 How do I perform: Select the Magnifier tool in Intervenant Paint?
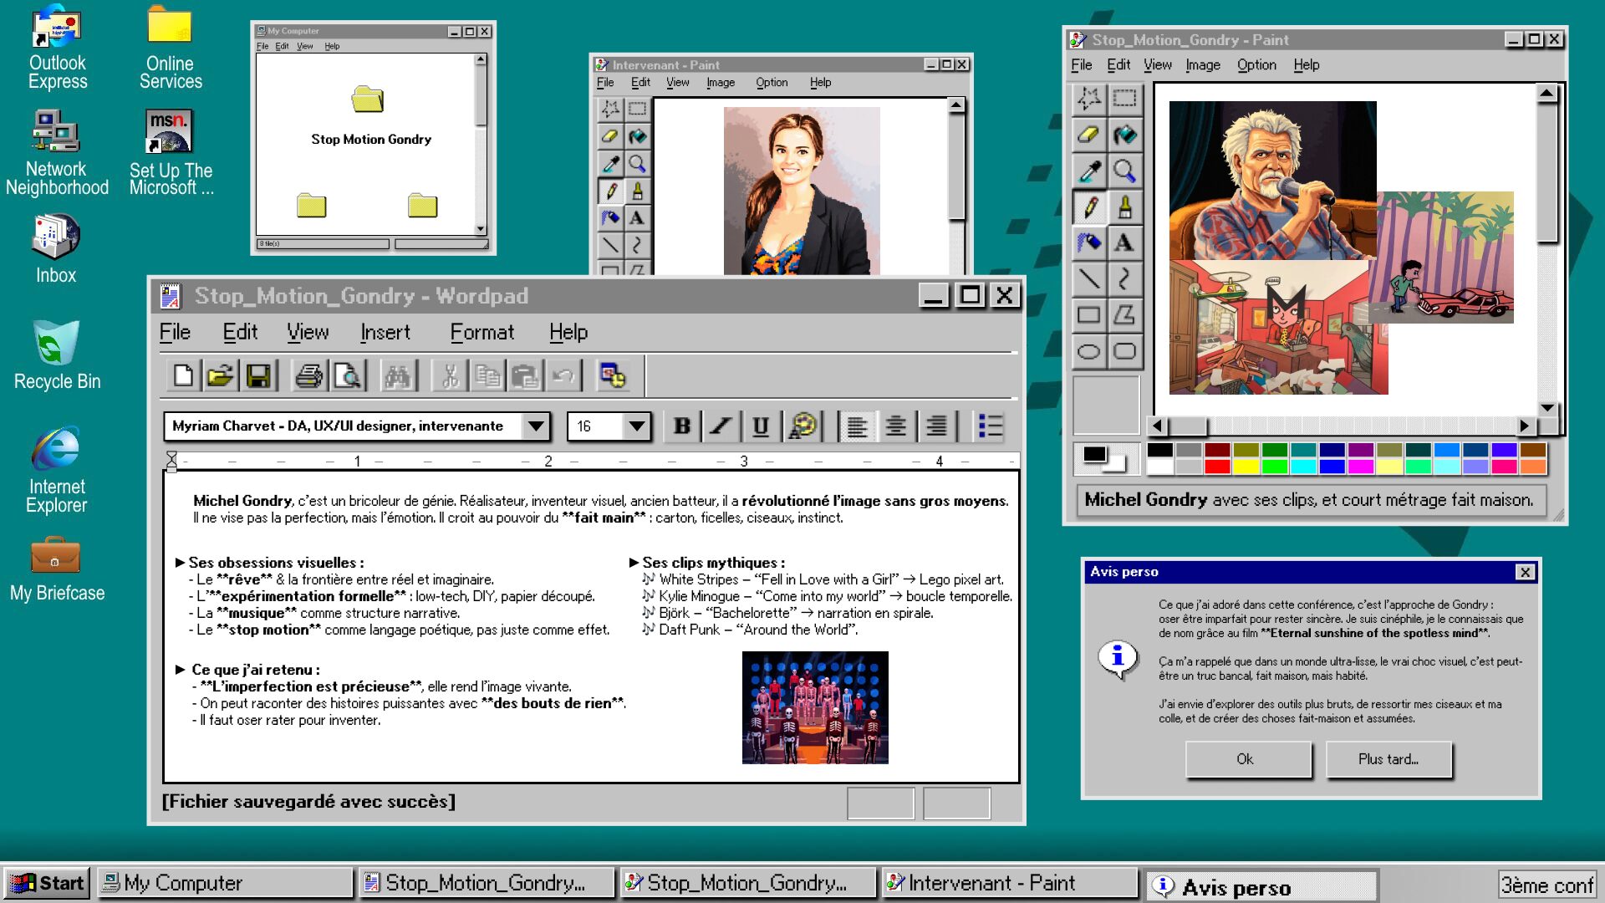point(637,163)
